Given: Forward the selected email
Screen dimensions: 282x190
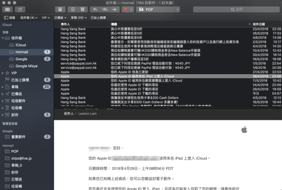Looking at the screenshot, I should click(114, 9).
